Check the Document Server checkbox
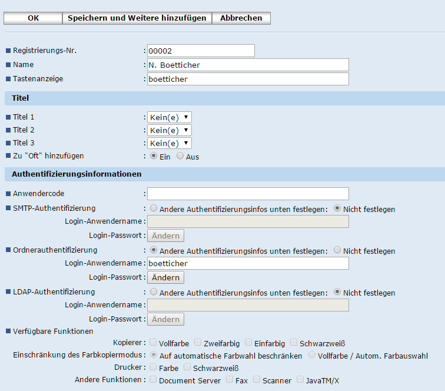 153,380
